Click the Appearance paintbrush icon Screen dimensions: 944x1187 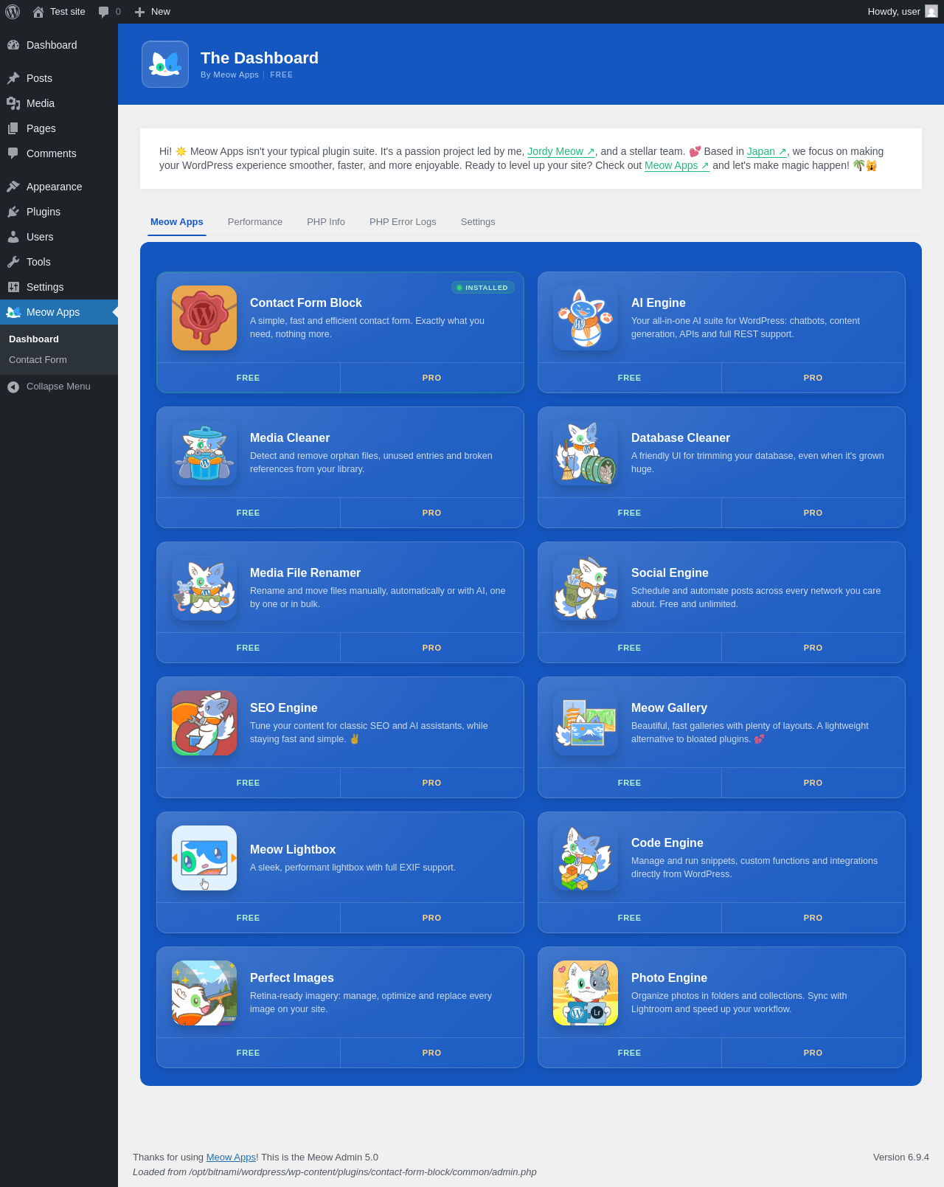coord(13,187)
